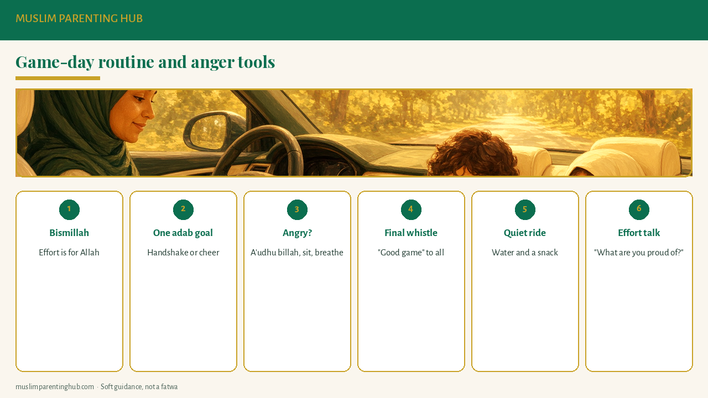The height and width of the screenshot is (398, 708).
Task: Select the Final whistle heading
Action: coord(411,233)
